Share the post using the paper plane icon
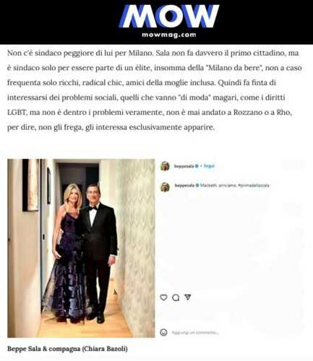313x361 pixels. pyautogui.click(x=188, y=297)
